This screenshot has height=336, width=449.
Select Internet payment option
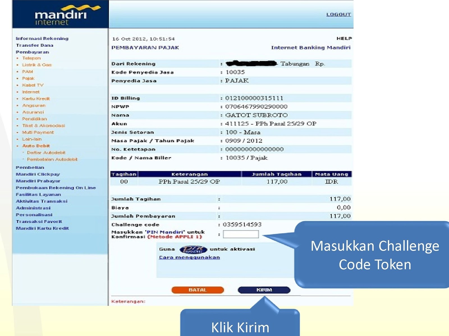pos(31,92)
